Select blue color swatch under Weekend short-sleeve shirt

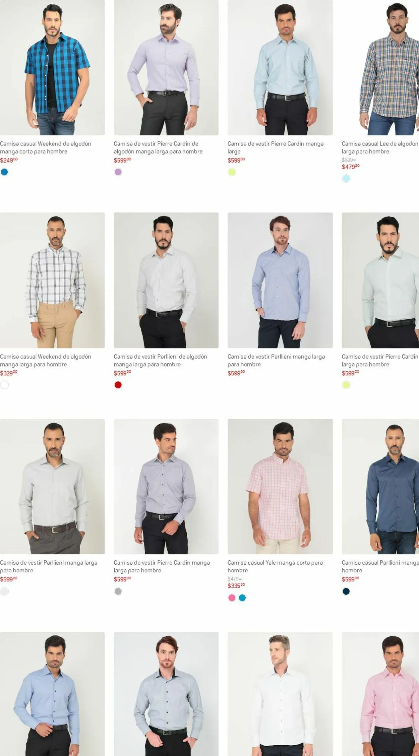[4, 172]
